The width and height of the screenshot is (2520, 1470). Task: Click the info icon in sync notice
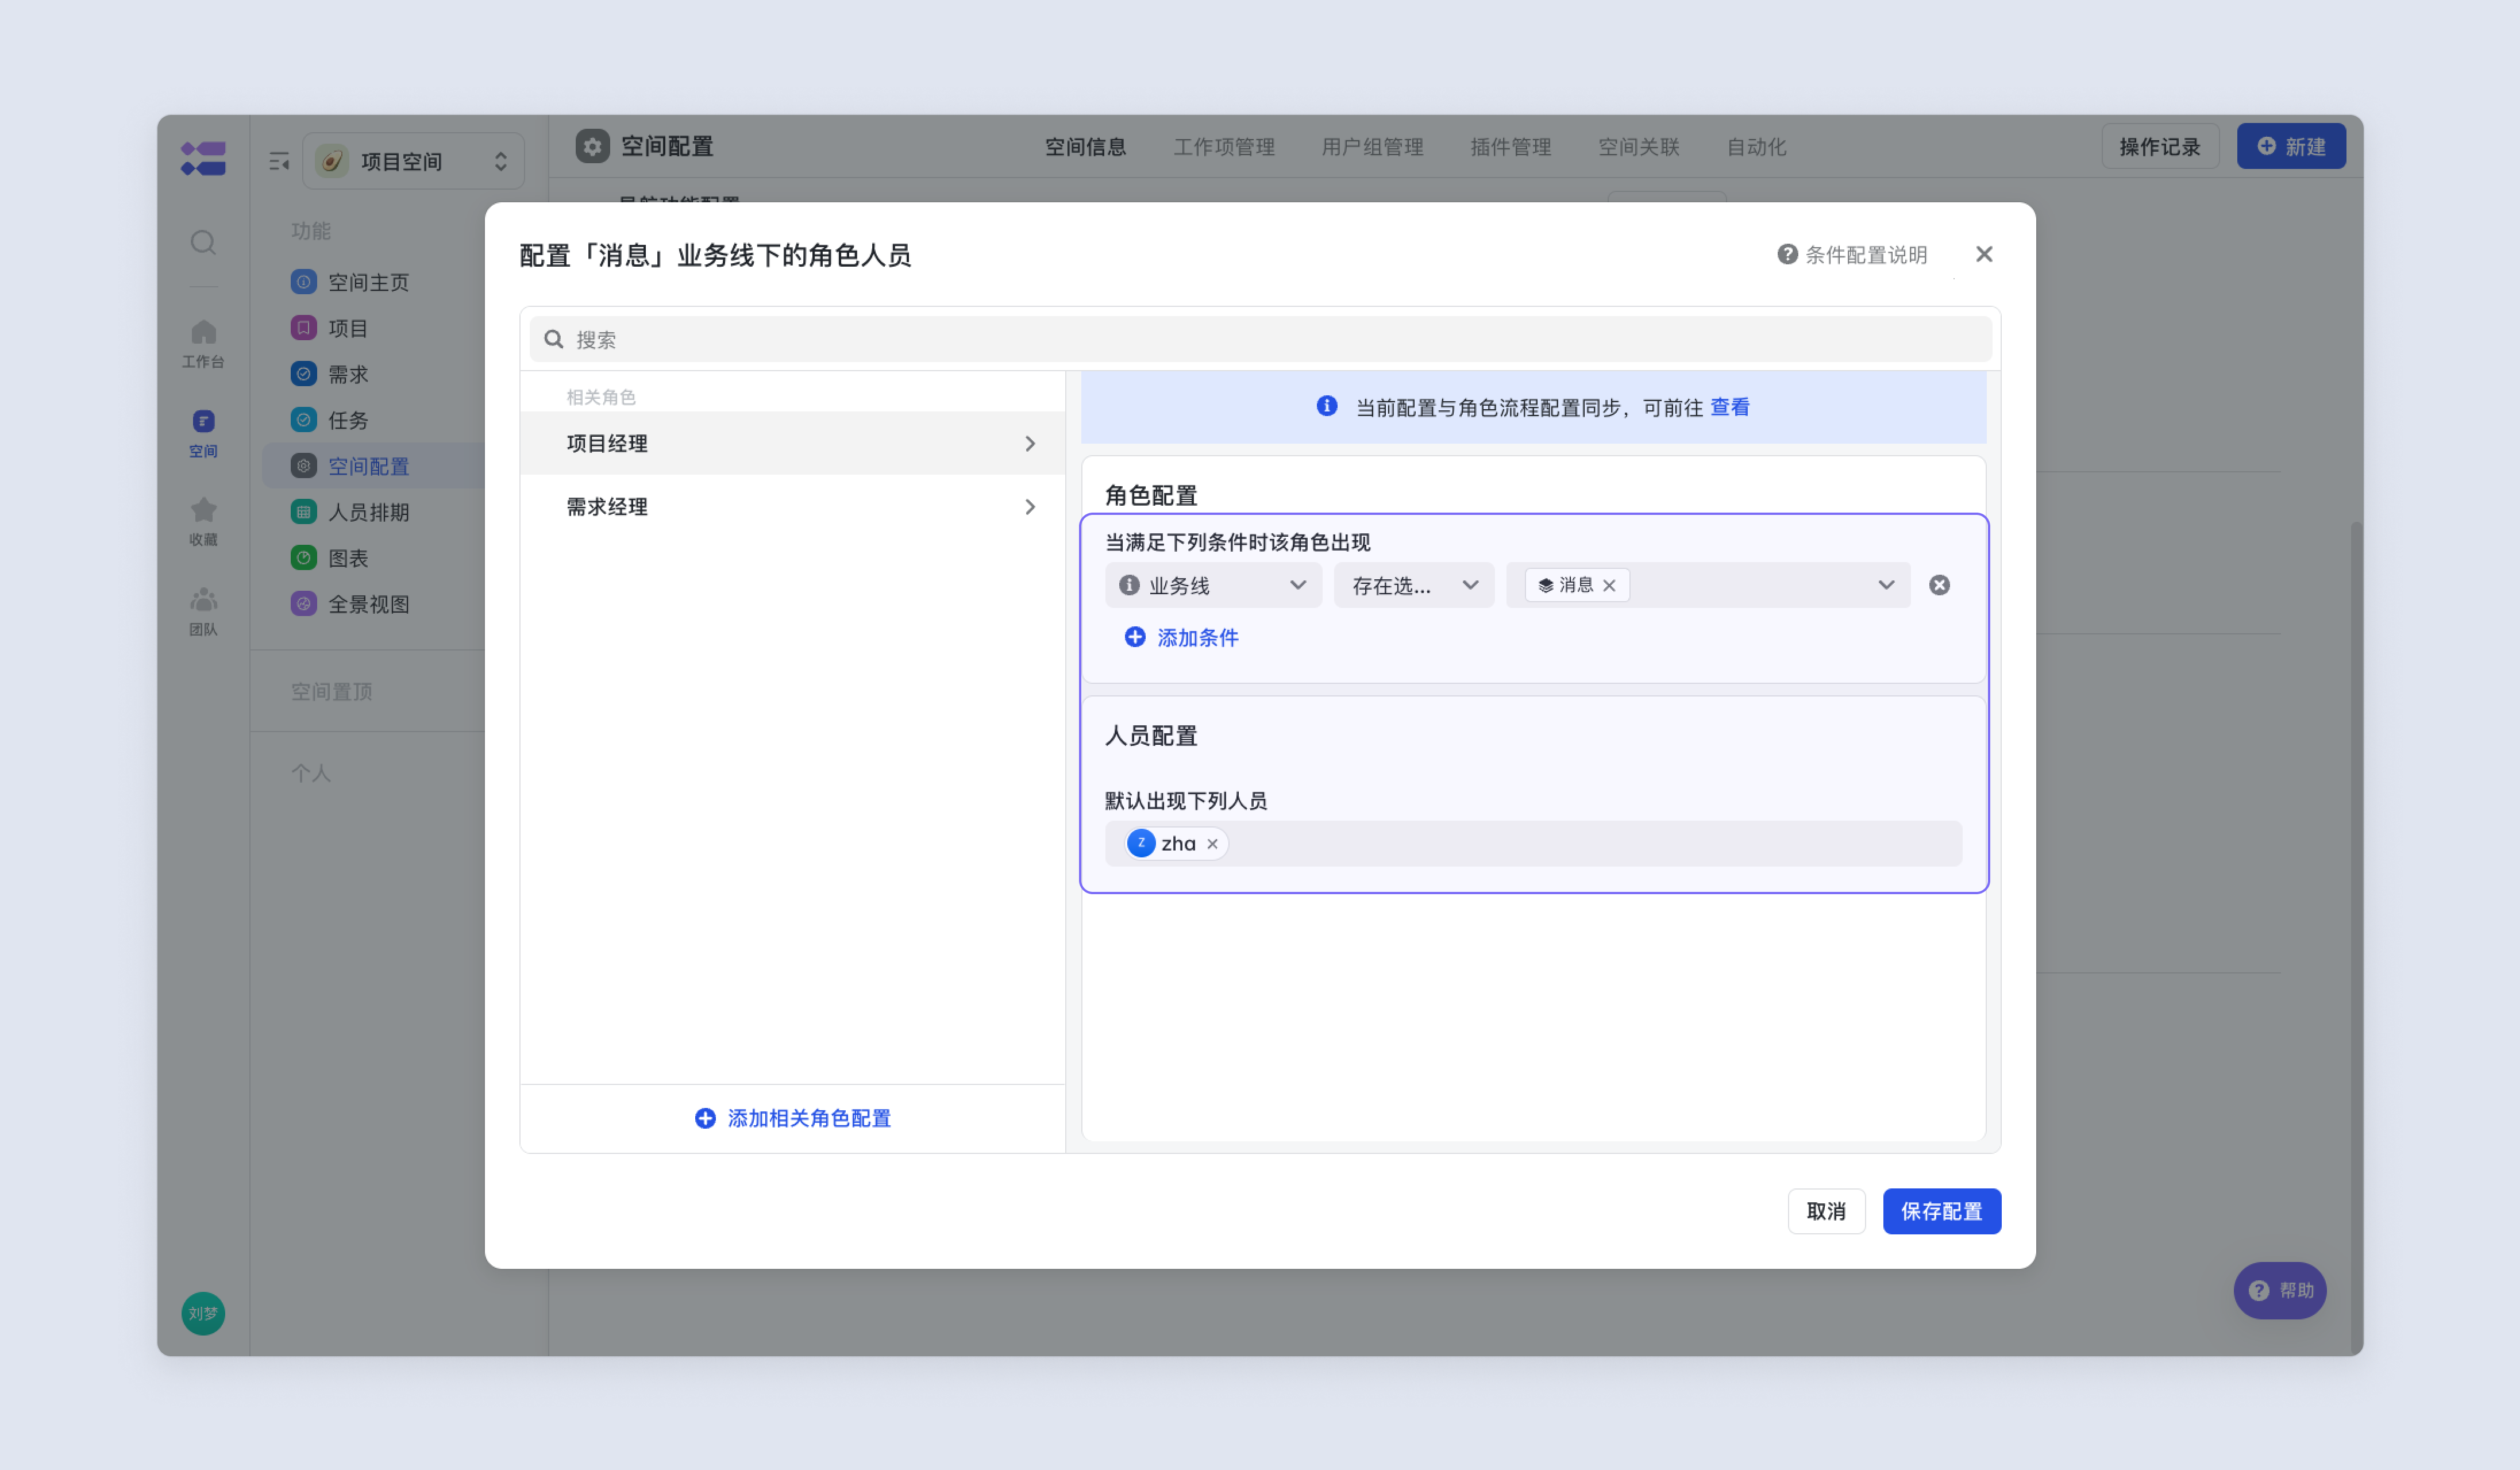pyautogui.click(x=1327, y=406)
